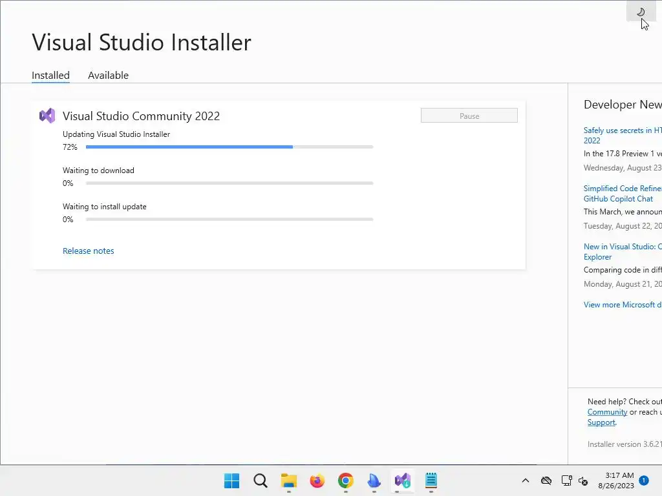662x496 pixels.
Task: Click the 72% percentage value
Action: pos(70,147)
